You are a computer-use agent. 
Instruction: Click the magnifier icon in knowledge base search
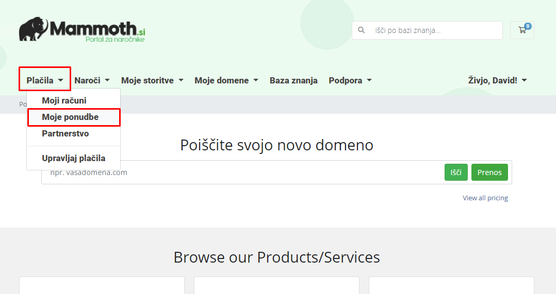(x=362, y=30)
